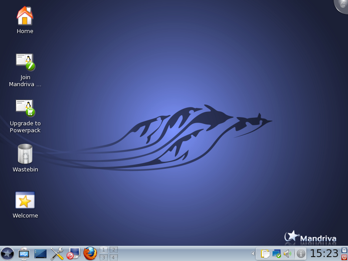Switch to virtual desktop 4

click(x=114, y=258)
